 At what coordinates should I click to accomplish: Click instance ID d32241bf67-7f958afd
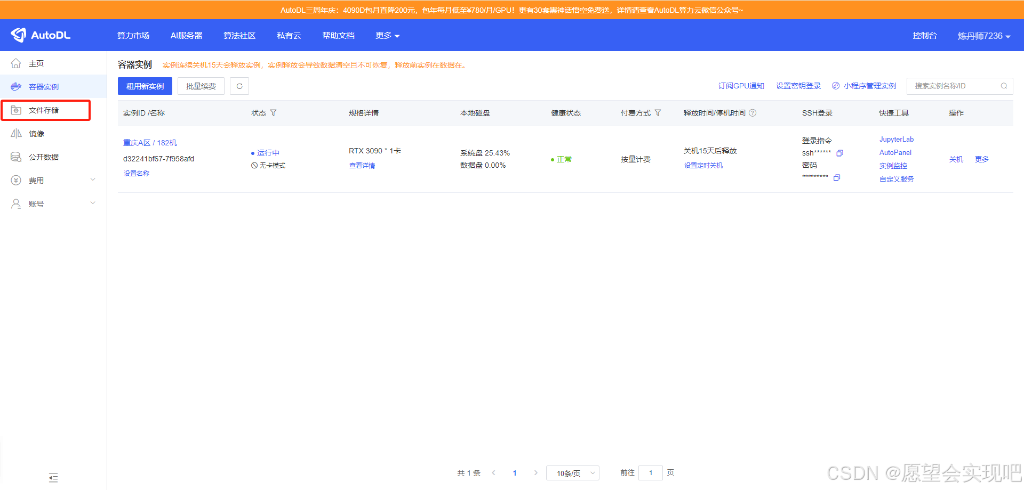158,159
